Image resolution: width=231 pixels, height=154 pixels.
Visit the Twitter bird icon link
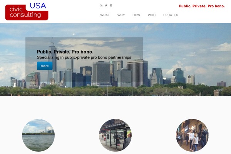pos(106,5)
